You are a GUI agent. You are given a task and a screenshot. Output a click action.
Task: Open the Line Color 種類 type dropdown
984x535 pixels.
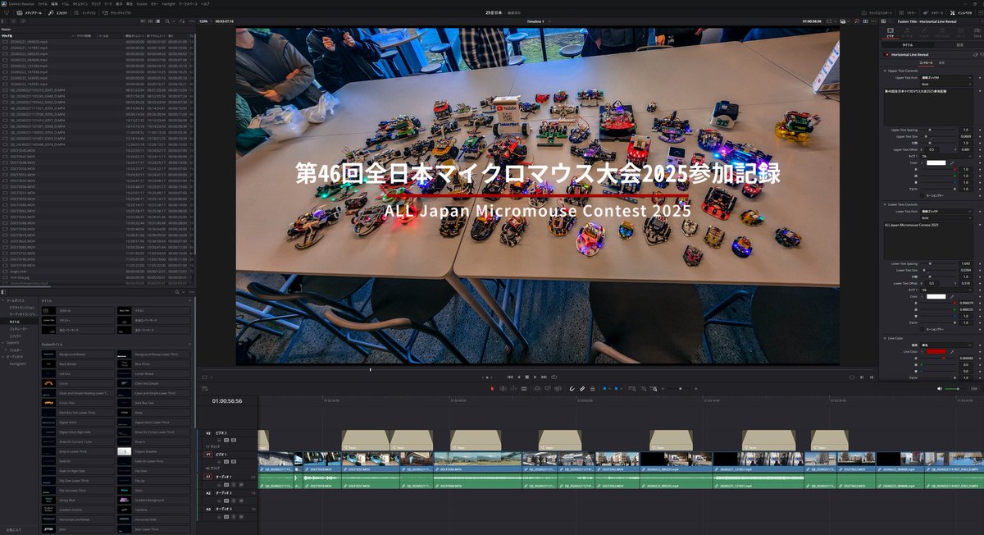(946, 345)
